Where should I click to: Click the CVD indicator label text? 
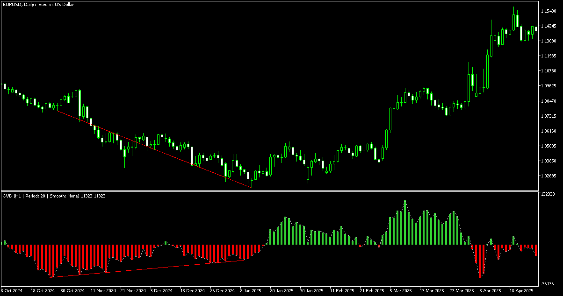54,196
